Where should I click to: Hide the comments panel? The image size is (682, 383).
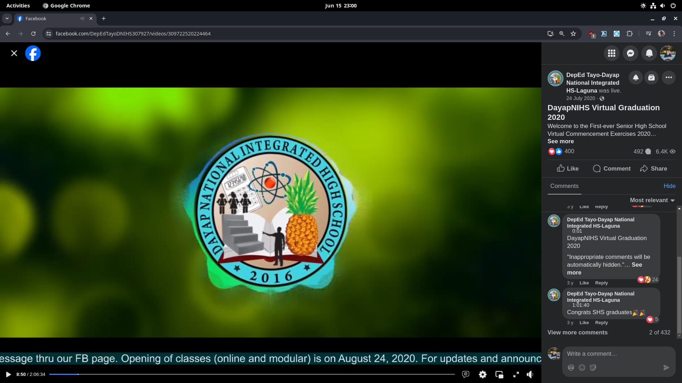coord(670,186)
